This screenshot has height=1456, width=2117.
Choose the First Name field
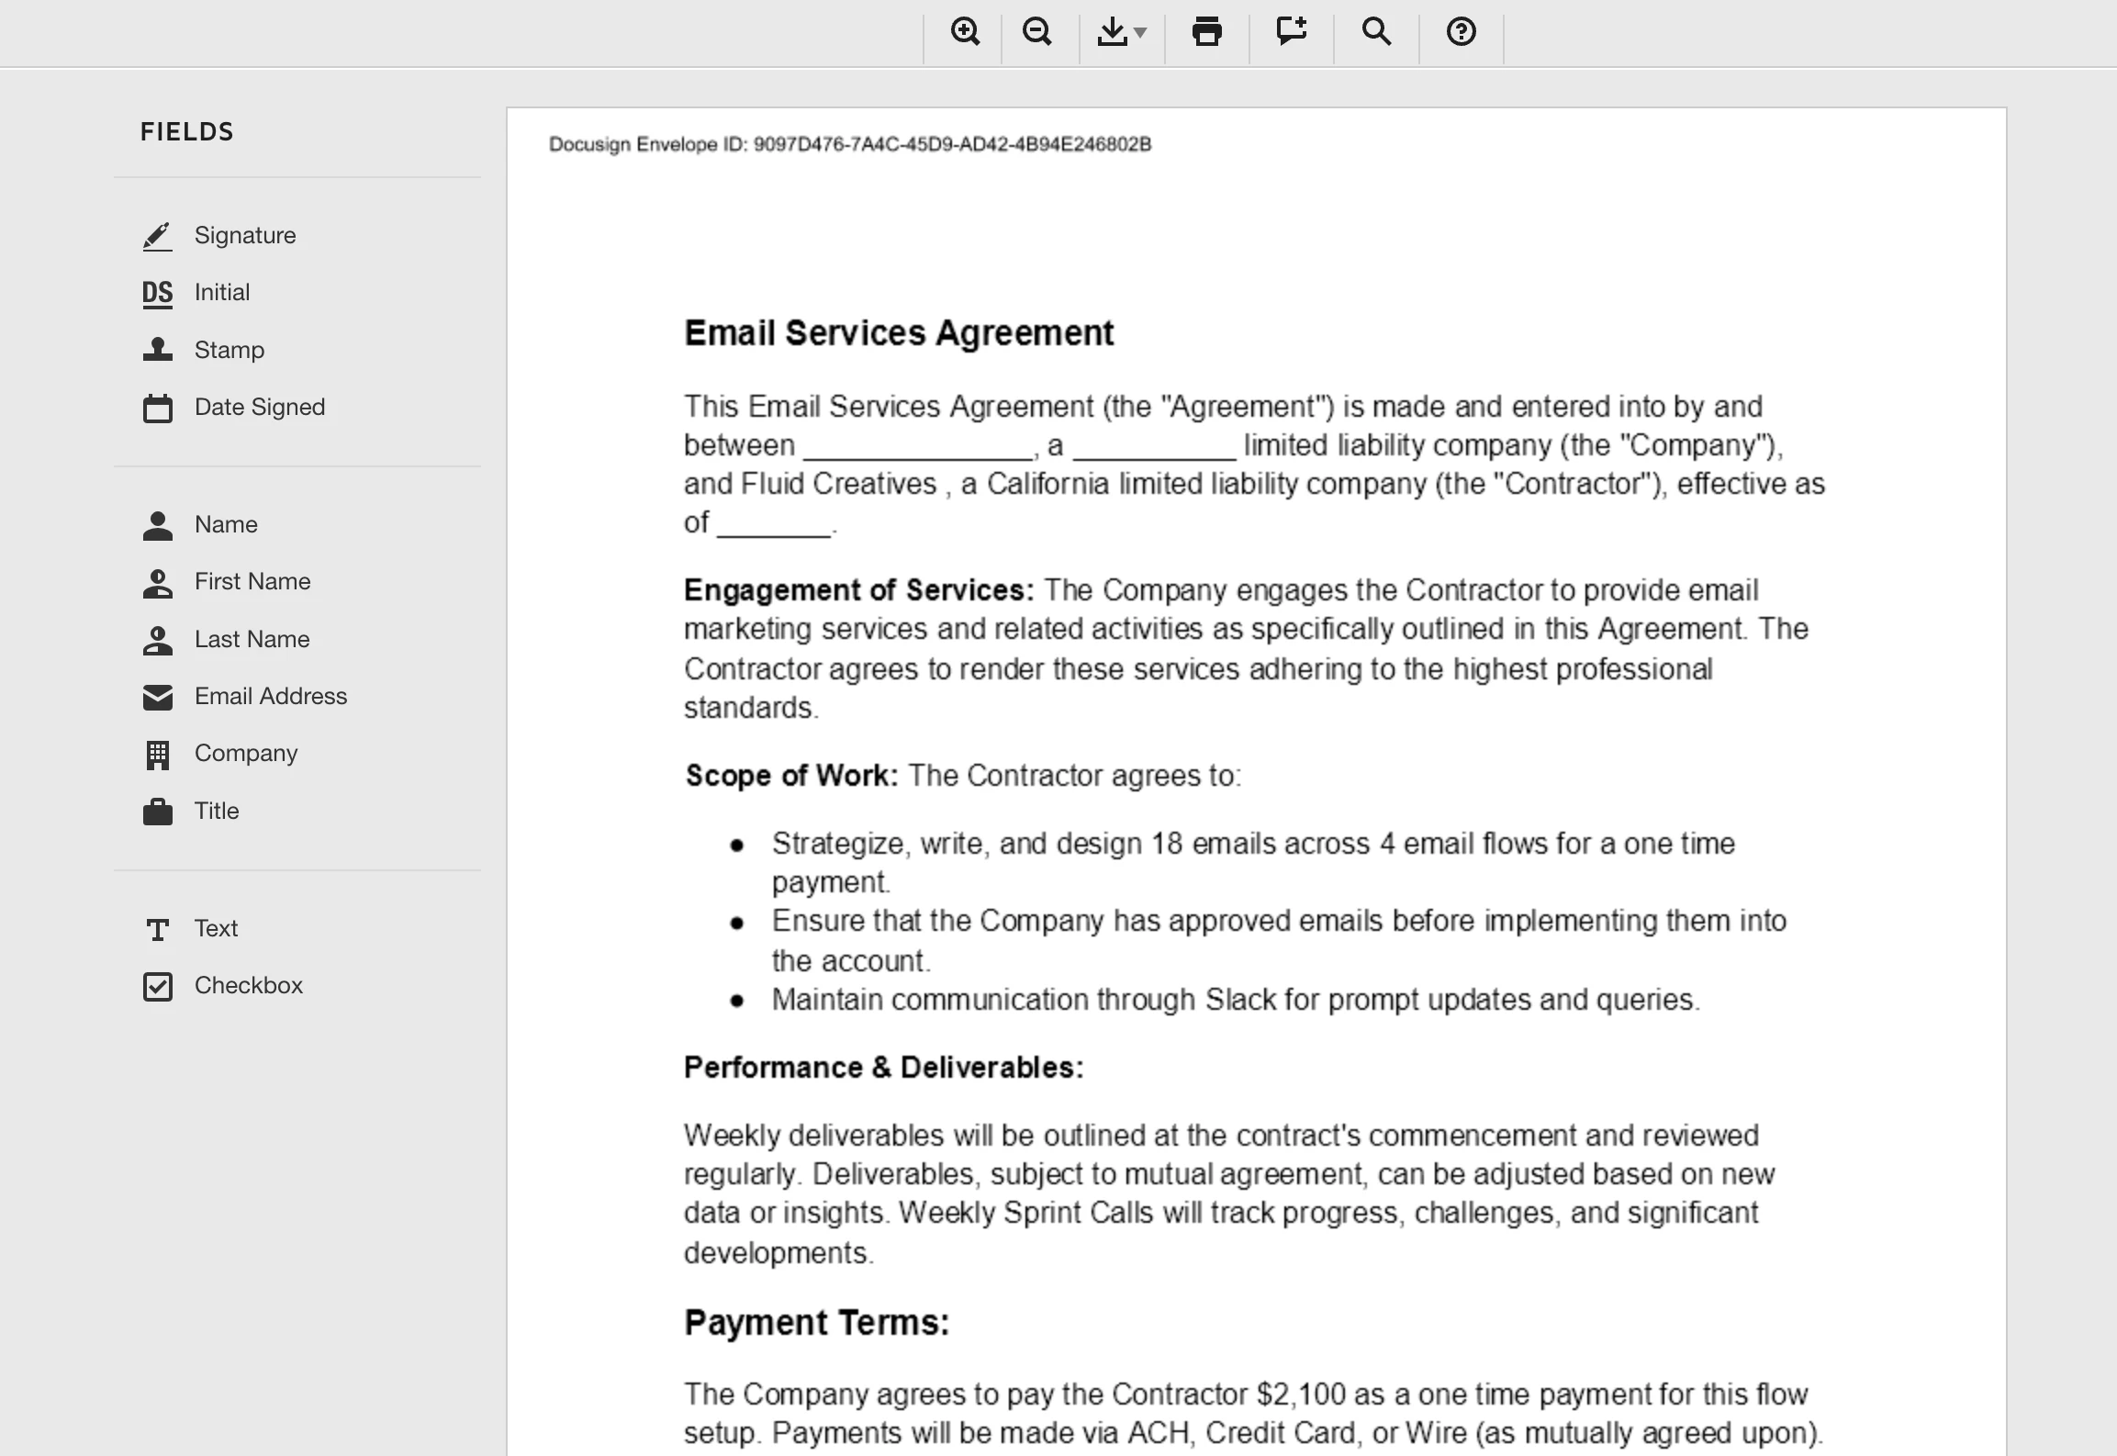252,582
